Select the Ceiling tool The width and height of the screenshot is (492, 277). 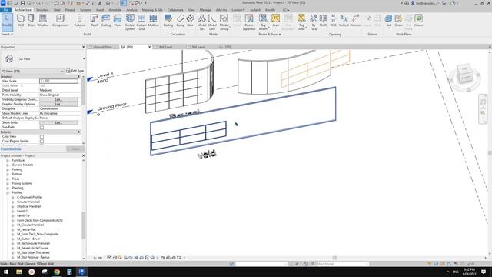(106, 21)
